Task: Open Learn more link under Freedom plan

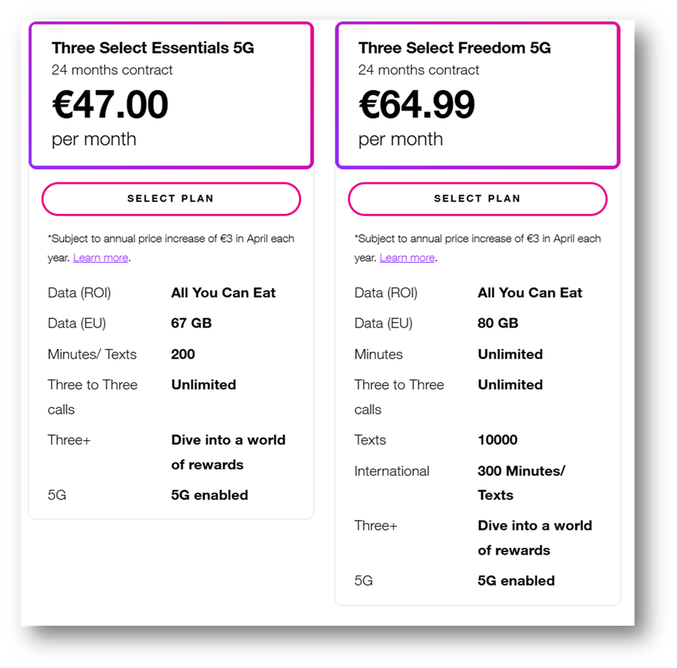Action: coord(407,257)
